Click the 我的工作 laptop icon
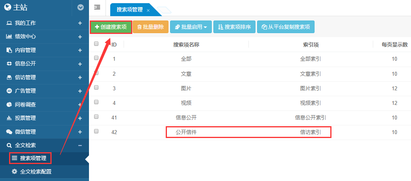The image size is (411, 181). [9, 23]
